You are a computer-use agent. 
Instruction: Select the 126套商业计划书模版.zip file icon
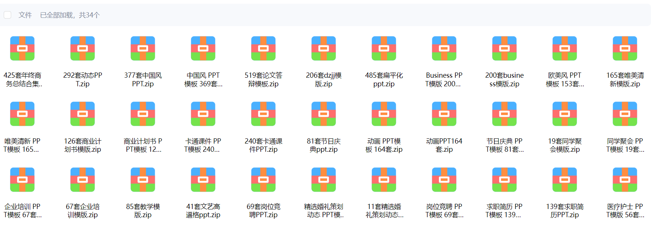(83, 114)
